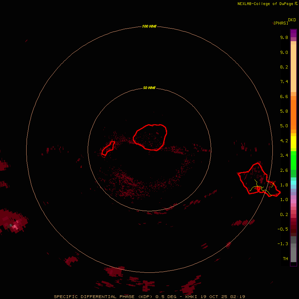Screen dimensions: 299x299
Task: Click the 8.2 color scale value
Action: 284,67
